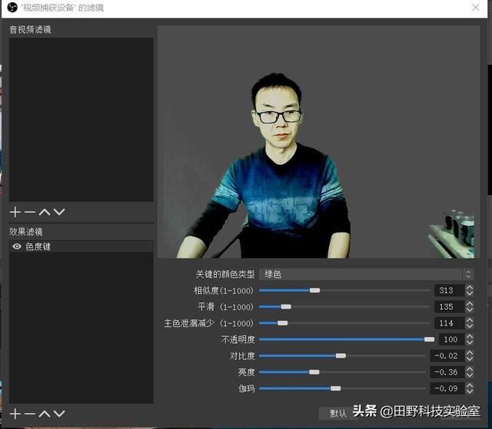Click the 不透明度 label
Screen dimensions: 492x429
point(238,339)
